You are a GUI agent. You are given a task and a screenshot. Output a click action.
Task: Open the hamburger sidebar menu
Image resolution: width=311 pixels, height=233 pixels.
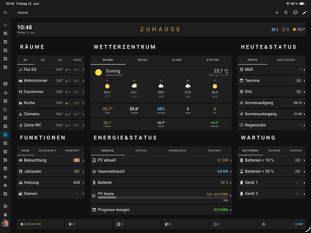[x=5, y=13]
